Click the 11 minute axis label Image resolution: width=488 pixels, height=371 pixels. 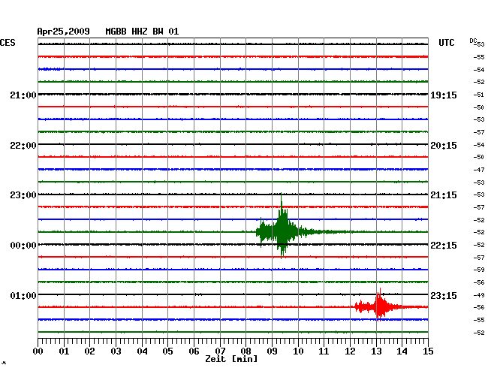[x=324, y=351]
